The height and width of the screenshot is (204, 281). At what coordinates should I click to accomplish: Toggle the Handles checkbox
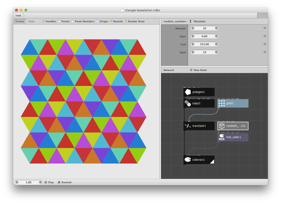click(x=43, y=21)
